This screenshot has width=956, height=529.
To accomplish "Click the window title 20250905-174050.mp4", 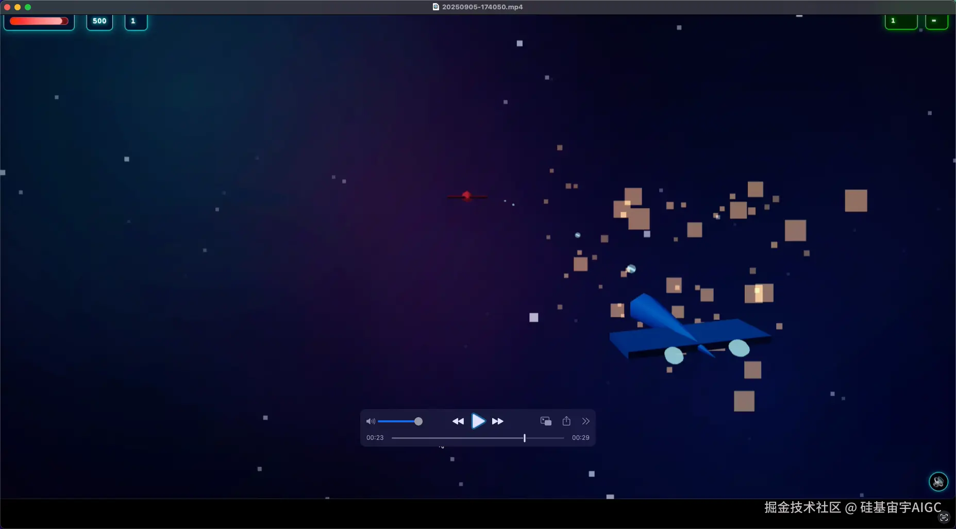I will pyautogui.click(x=482, y=7).
